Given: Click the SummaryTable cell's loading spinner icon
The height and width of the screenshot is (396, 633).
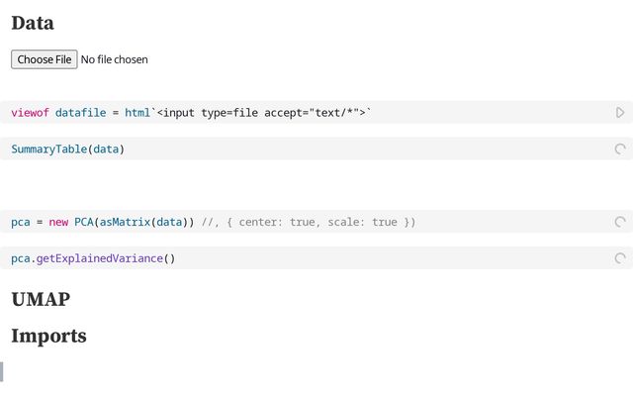Looking at the screenshot, I should pos(620,149).
